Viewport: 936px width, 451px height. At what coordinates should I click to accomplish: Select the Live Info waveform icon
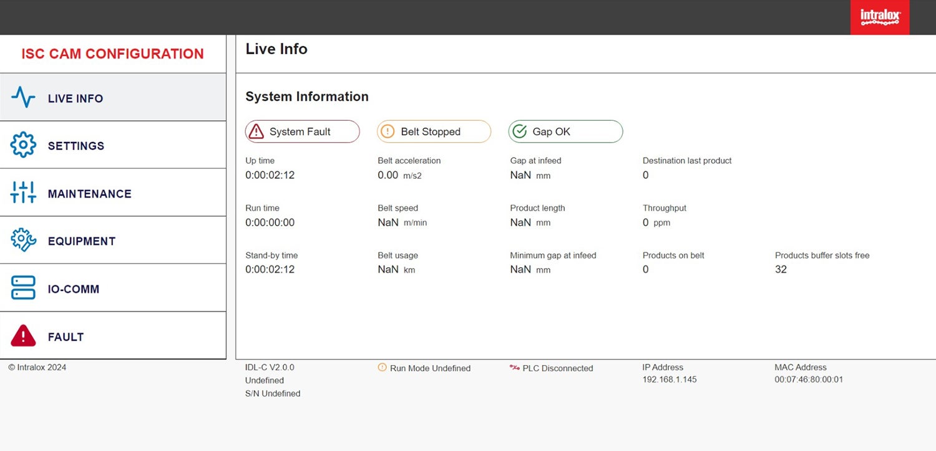(x=23, y=97)
